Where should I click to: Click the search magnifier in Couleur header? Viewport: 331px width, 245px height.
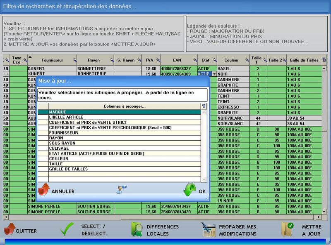[x=247, y=60]
